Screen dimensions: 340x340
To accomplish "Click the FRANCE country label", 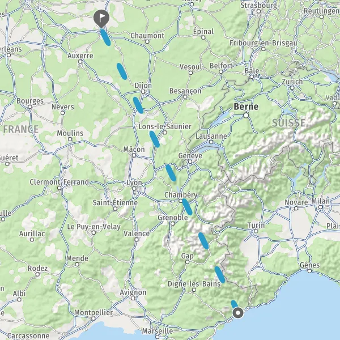I will (x=21, y=129).
